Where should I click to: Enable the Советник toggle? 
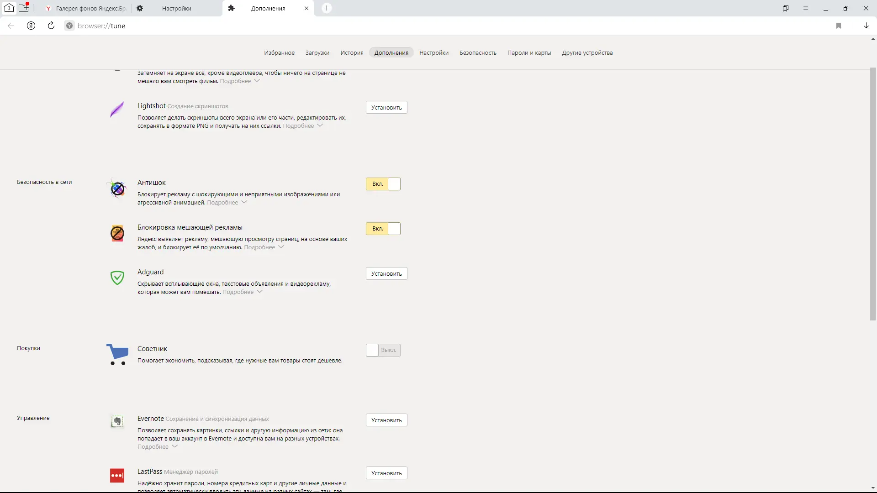[383, 350]
